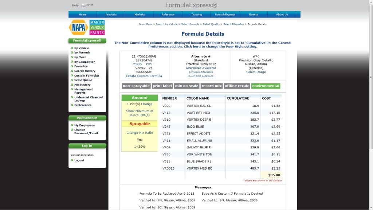Open Custom Formulas in sidebar

point(87,75)
